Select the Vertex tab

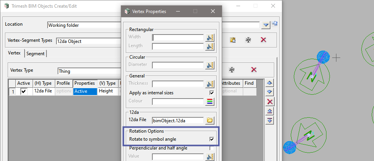coord(14,53)
